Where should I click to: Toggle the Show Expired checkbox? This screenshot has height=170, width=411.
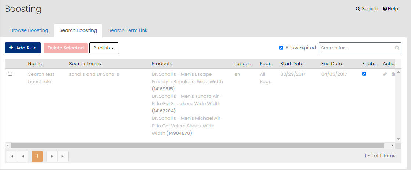coord(281,48)
